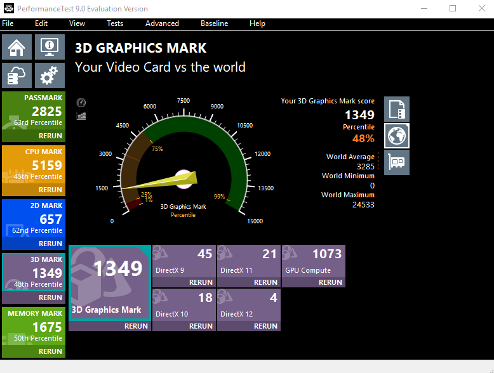Select the PassMark 2825 score tile
This screenshot has height=373, width=494.
point(34,111)
